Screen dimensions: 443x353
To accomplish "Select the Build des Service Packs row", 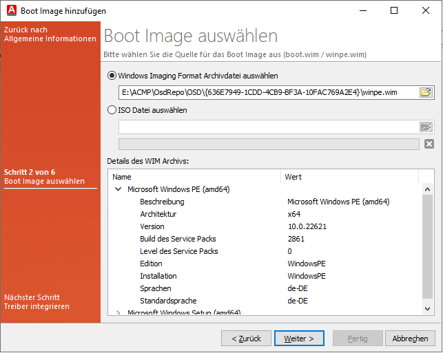I will (x=265, y=239).
